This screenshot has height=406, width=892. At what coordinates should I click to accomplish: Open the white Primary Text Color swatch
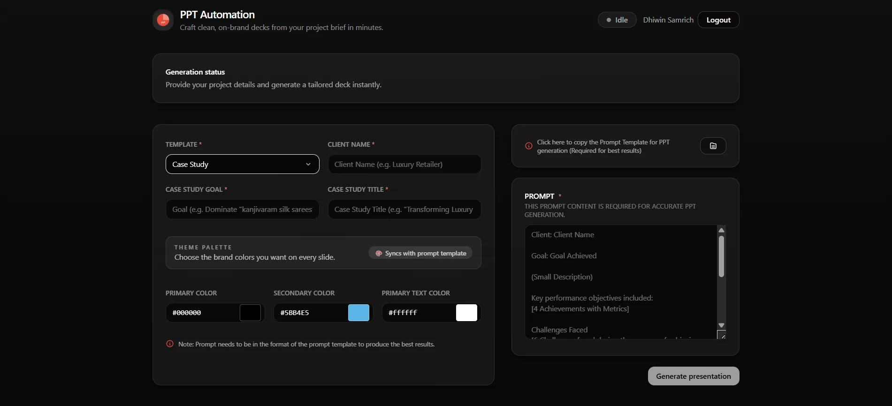[466, 313]
